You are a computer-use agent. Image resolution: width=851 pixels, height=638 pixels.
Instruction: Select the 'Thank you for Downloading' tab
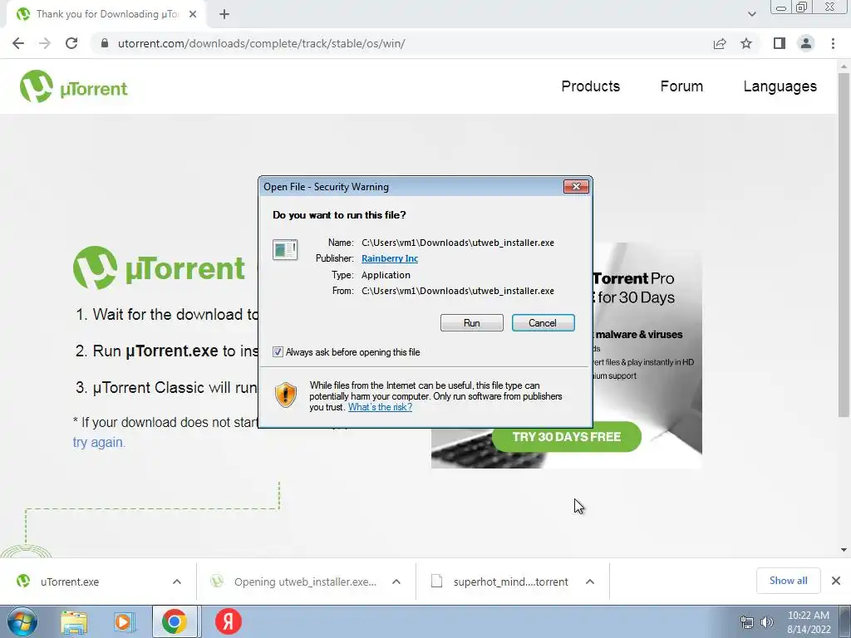tap(107, 14)
